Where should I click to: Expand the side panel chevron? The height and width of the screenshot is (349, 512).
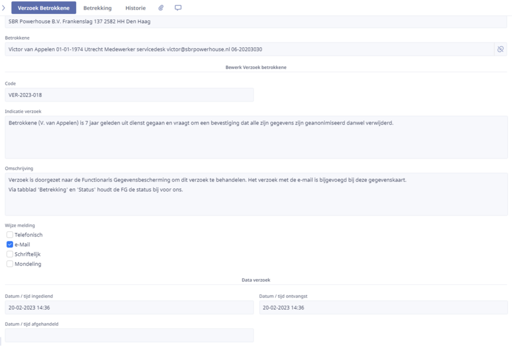pyautogui.click(x=4, y=8)
